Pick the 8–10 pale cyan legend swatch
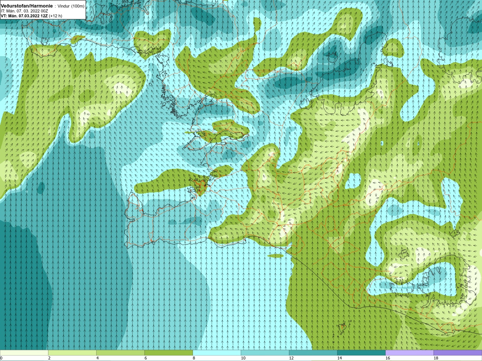This screenshot has height=361, width=482. tap(217, 353)
